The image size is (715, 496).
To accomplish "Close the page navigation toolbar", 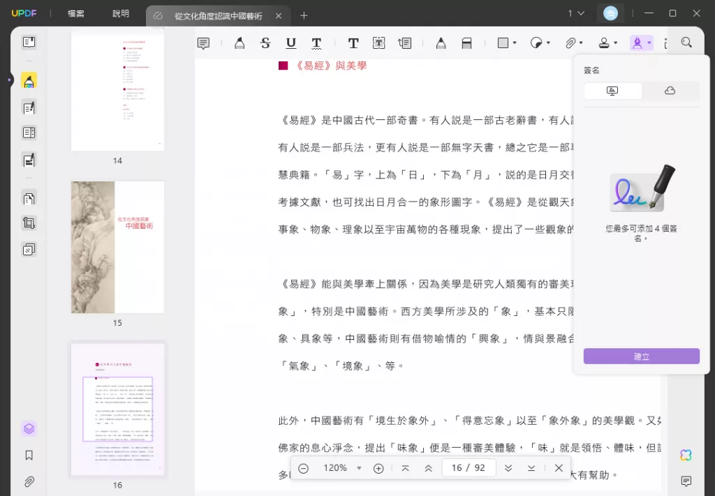I will point(559,468).
